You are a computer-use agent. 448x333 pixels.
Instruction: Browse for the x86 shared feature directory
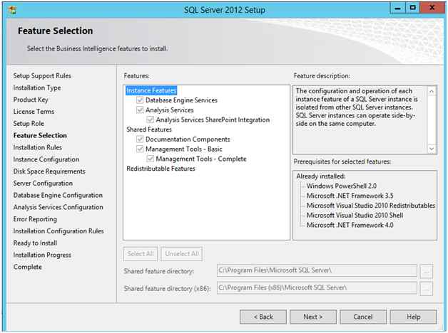(x=427, y=289)
